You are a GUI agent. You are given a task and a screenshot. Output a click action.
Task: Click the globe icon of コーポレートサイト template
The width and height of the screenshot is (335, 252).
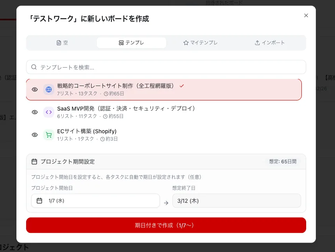[x=49, y=89]
